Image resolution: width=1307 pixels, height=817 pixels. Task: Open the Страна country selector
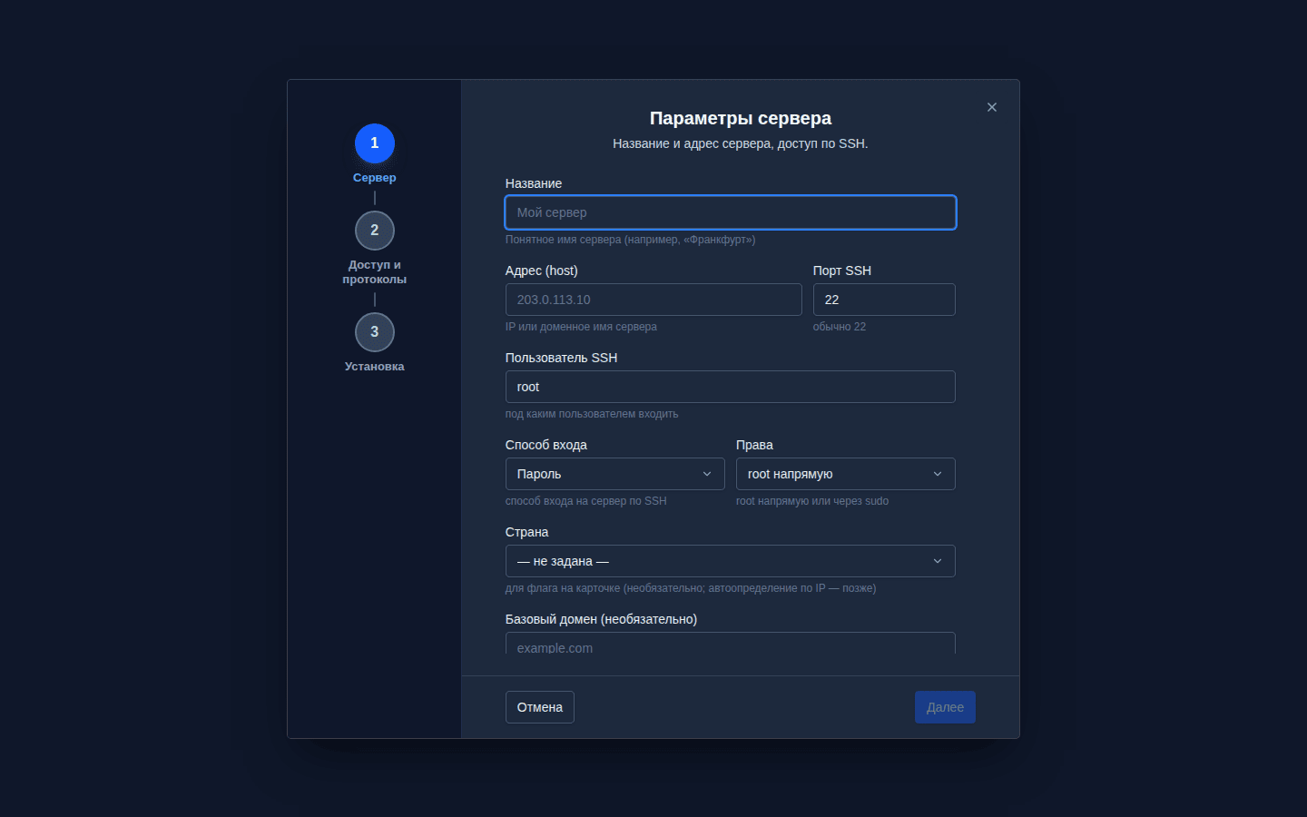pos(731,561)
